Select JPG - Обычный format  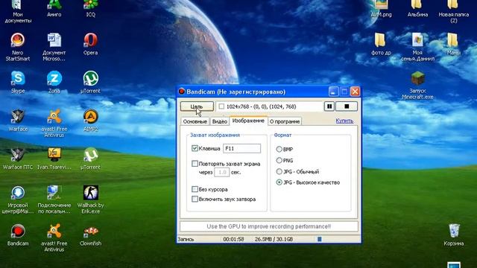279,171
